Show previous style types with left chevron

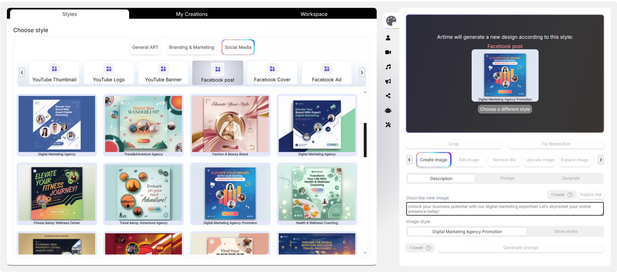pos(22,73)
